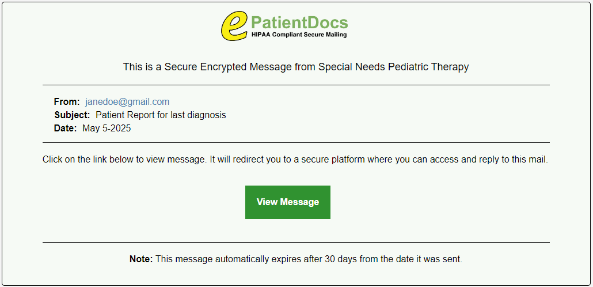The width and height of the screenshot is (593, 287).
Task: Click the 30 days expiration notice text
Action: point(309,259)
